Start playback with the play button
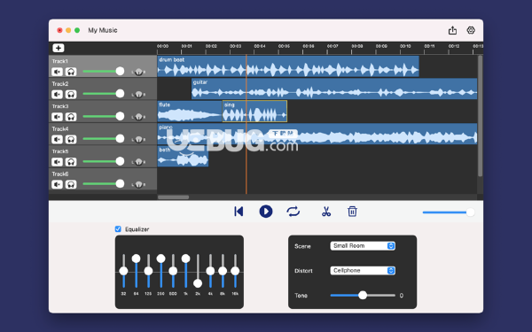Image resolution: width=532 pixels, height=332 pixels. pos(266,212)
